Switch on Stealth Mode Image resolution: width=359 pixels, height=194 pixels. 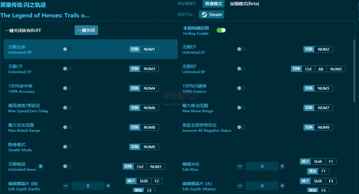(67, 147)
